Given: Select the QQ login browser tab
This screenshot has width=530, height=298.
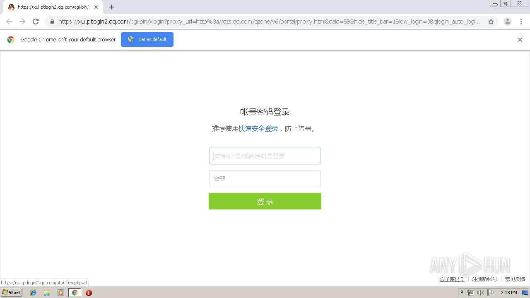Looking at the screenshot, I should click(53, 7).
